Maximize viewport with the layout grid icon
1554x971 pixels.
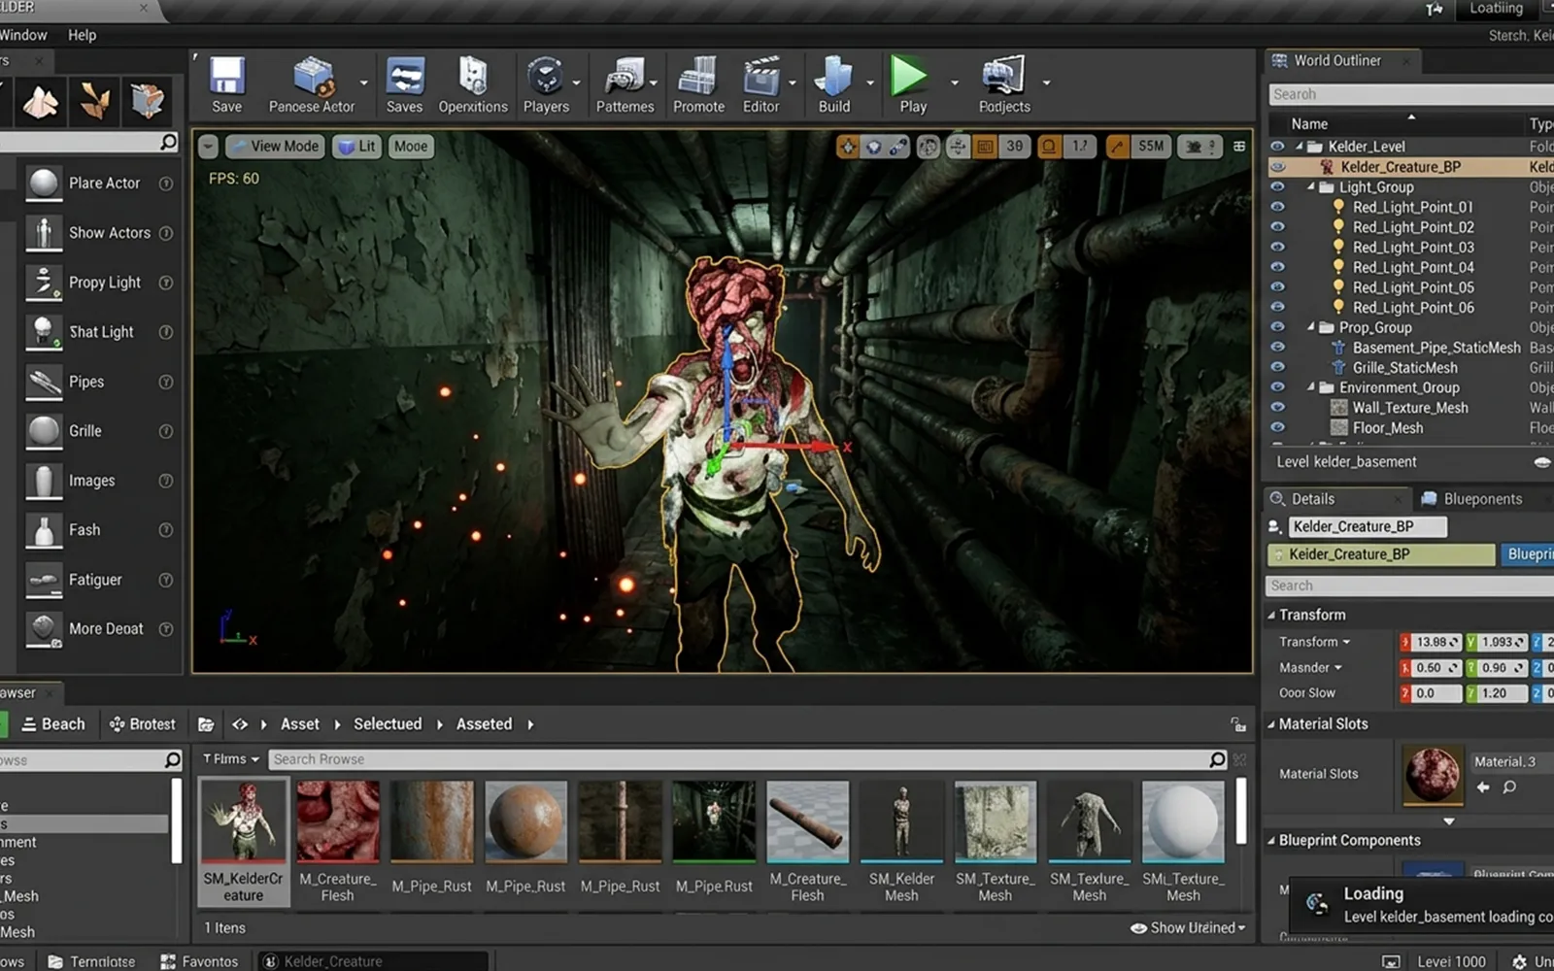pyautogui.click(x=1239, y=147)
